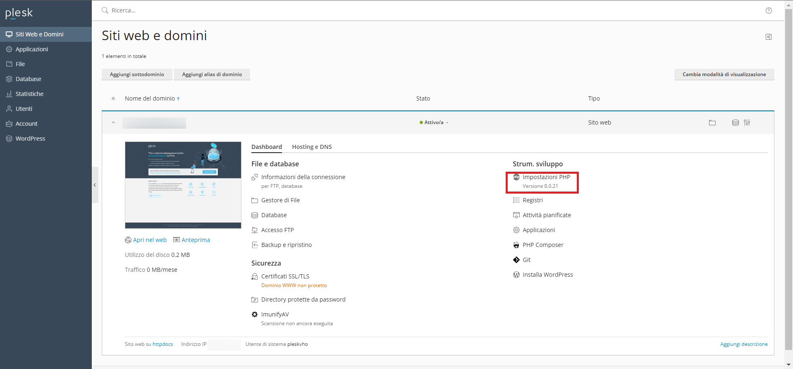The height and width of the screenshot is (369, 793).
Task: Open Gestore di File
Action: coord(280,200)
